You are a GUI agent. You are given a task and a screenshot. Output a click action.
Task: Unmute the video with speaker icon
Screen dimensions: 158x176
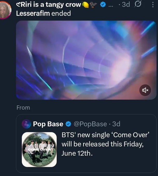(145, 90)
